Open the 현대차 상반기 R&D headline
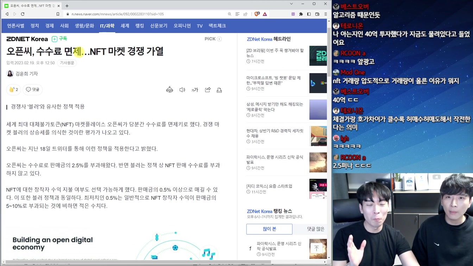473x266 pixels. pos(275,133)
